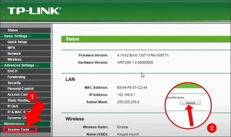
Task: Click the Wireless section heading
Action: click(75, 119)
